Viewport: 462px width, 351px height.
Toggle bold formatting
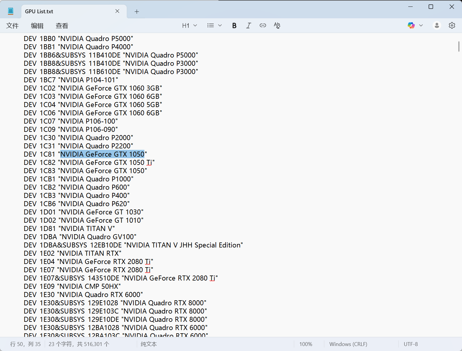(234, 26)
